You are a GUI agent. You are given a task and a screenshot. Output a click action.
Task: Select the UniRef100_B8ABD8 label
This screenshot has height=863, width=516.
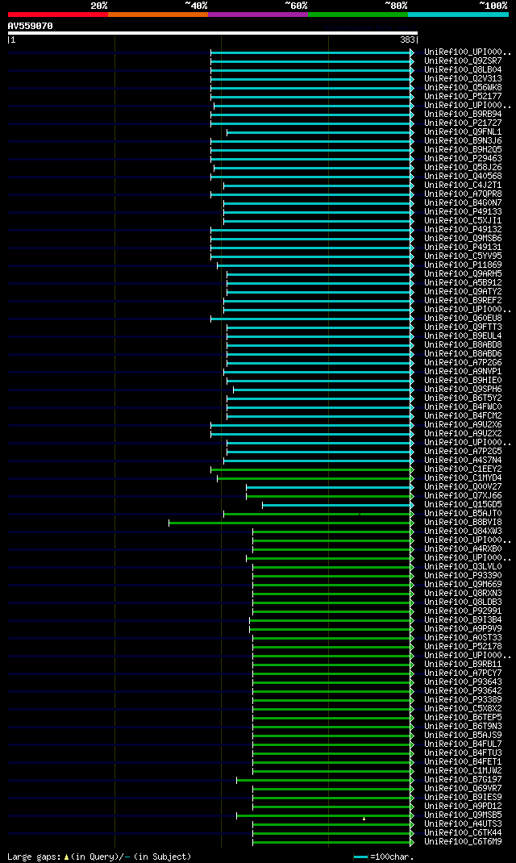point(463,345)
